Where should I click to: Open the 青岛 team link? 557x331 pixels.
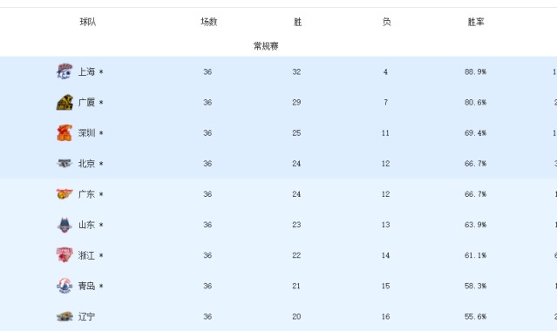click(86, 286)
